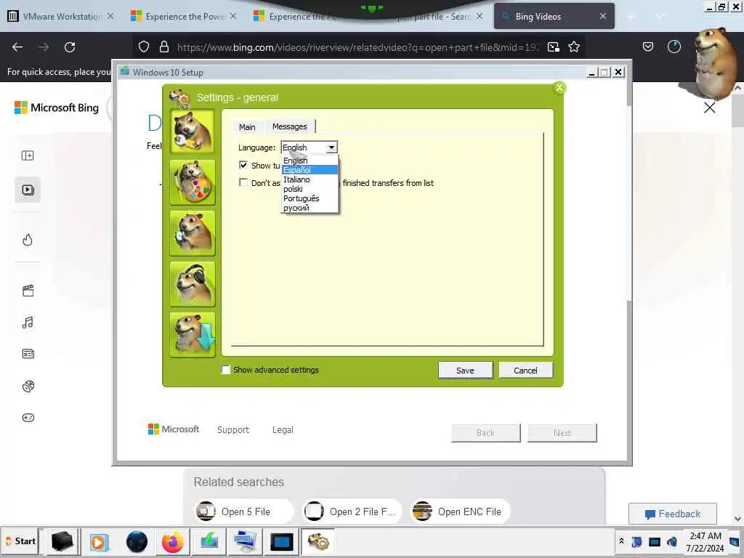Reload the Bing page
Viewport: 744px width, 558px height.
pyautogui.click(x=70, y=47)
